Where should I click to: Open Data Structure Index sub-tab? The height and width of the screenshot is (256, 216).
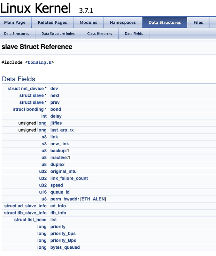(58, 34)
